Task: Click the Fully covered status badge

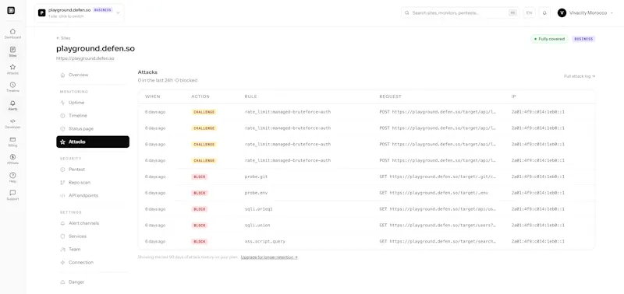Action: click(x=549, y=39)
